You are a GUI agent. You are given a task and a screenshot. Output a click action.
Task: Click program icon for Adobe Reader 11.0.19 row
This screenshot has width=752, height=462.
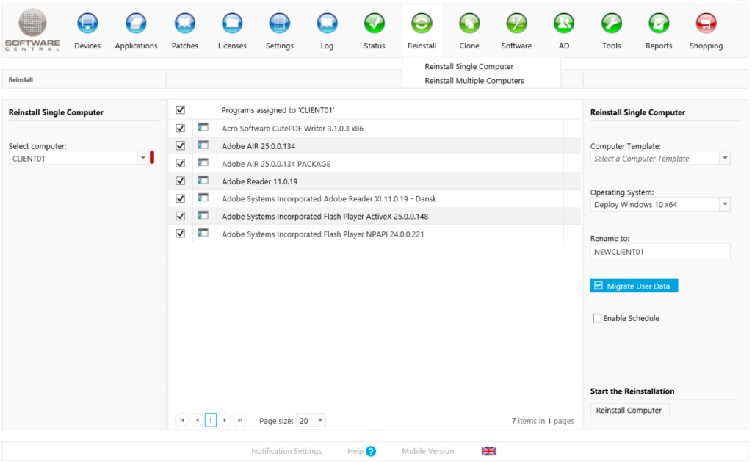[x=203, y=181]
